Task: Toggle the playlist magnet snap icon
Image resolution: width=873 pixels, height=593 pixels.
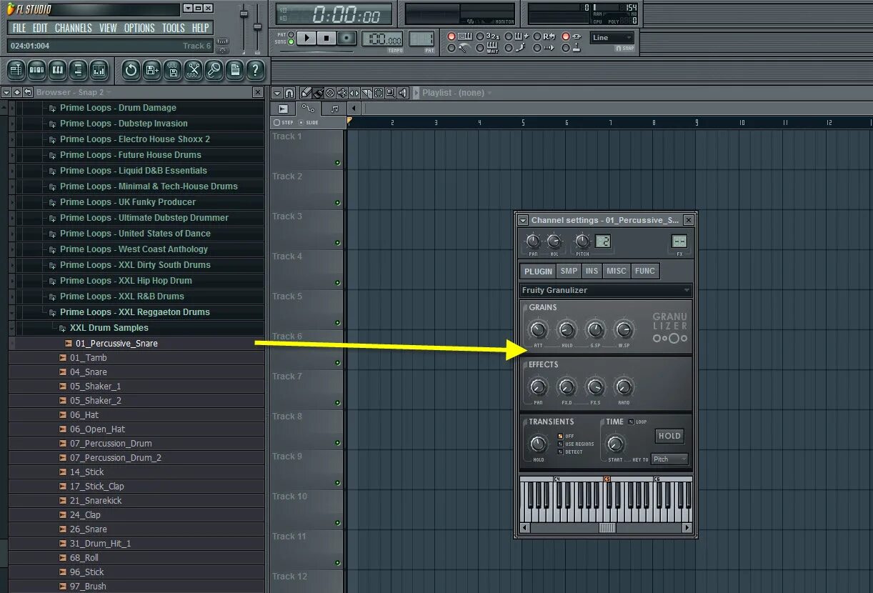Action: click(x=289, y=93)
